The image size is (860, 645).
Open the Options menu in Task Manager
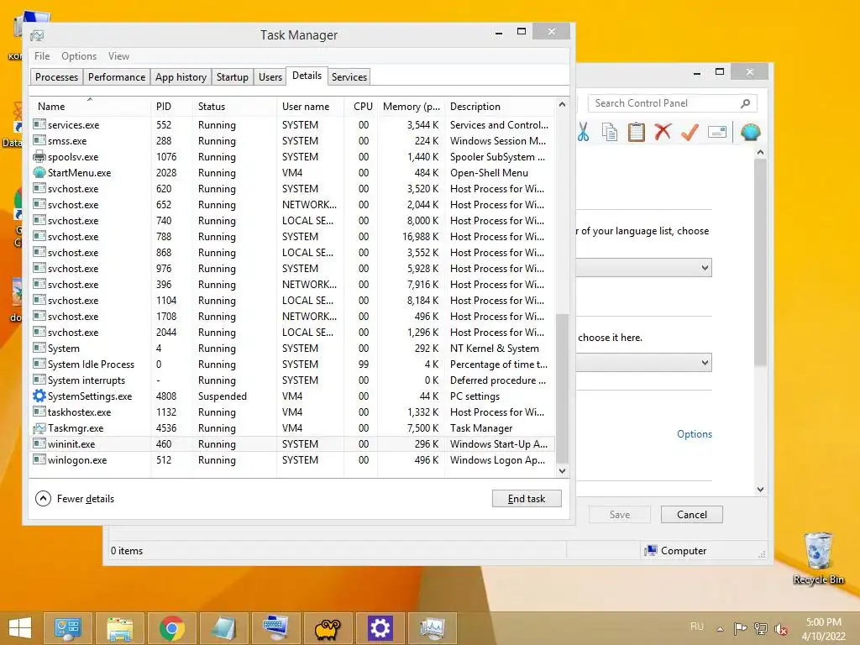(79, 56)
